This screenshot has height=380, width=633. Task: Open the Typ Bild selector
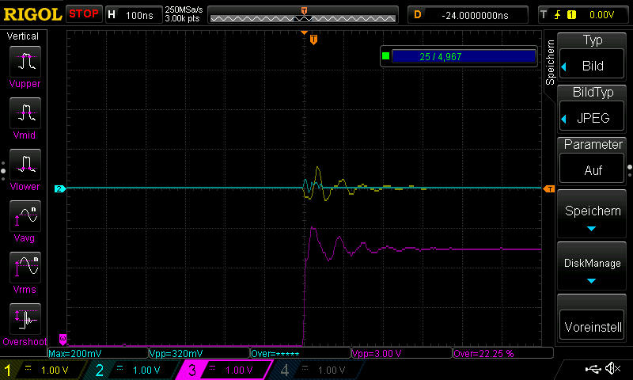click(592, 57)
